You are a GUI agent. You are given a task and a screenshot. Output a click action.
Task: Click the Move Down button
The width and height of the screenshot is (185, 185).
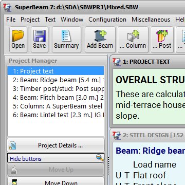(x=56, y=181)
